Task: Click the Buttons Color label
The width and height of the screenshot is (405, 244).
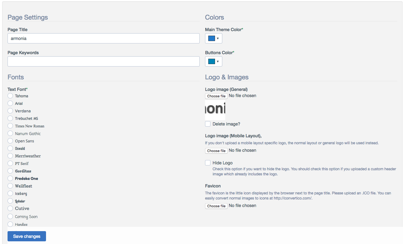Action: point(220,53)
